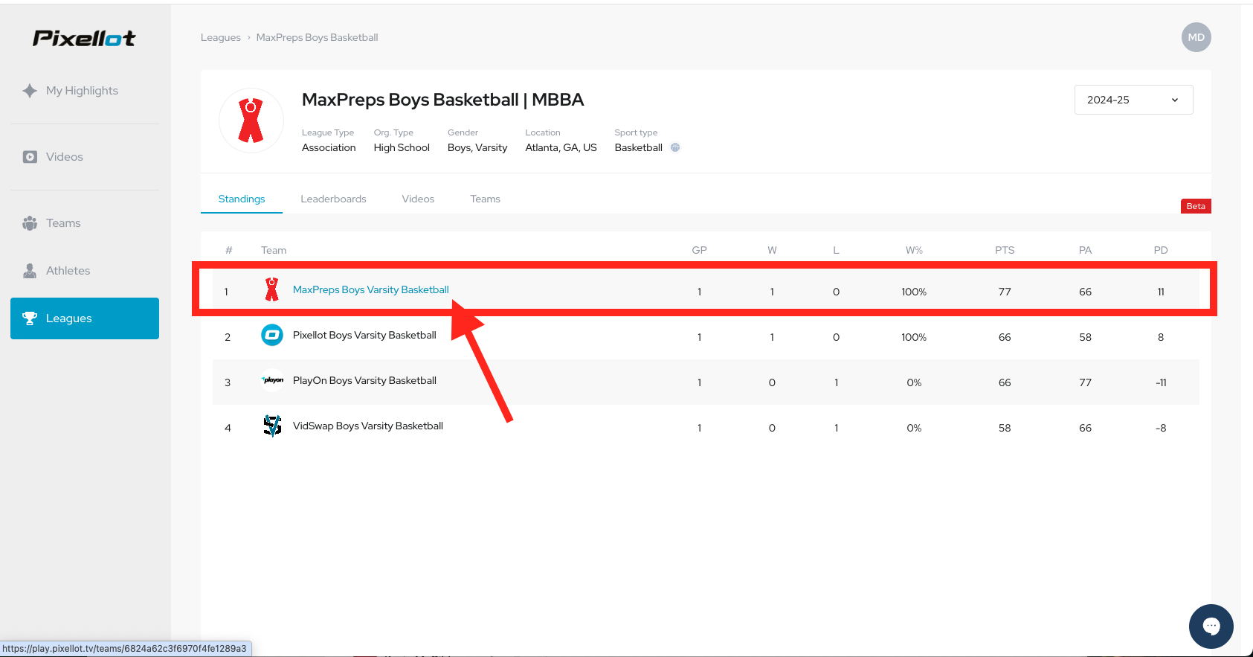The image size is (1253, 657).
Task: Click the Pixellot team logo in standings
Action: [x=272, y=335]
